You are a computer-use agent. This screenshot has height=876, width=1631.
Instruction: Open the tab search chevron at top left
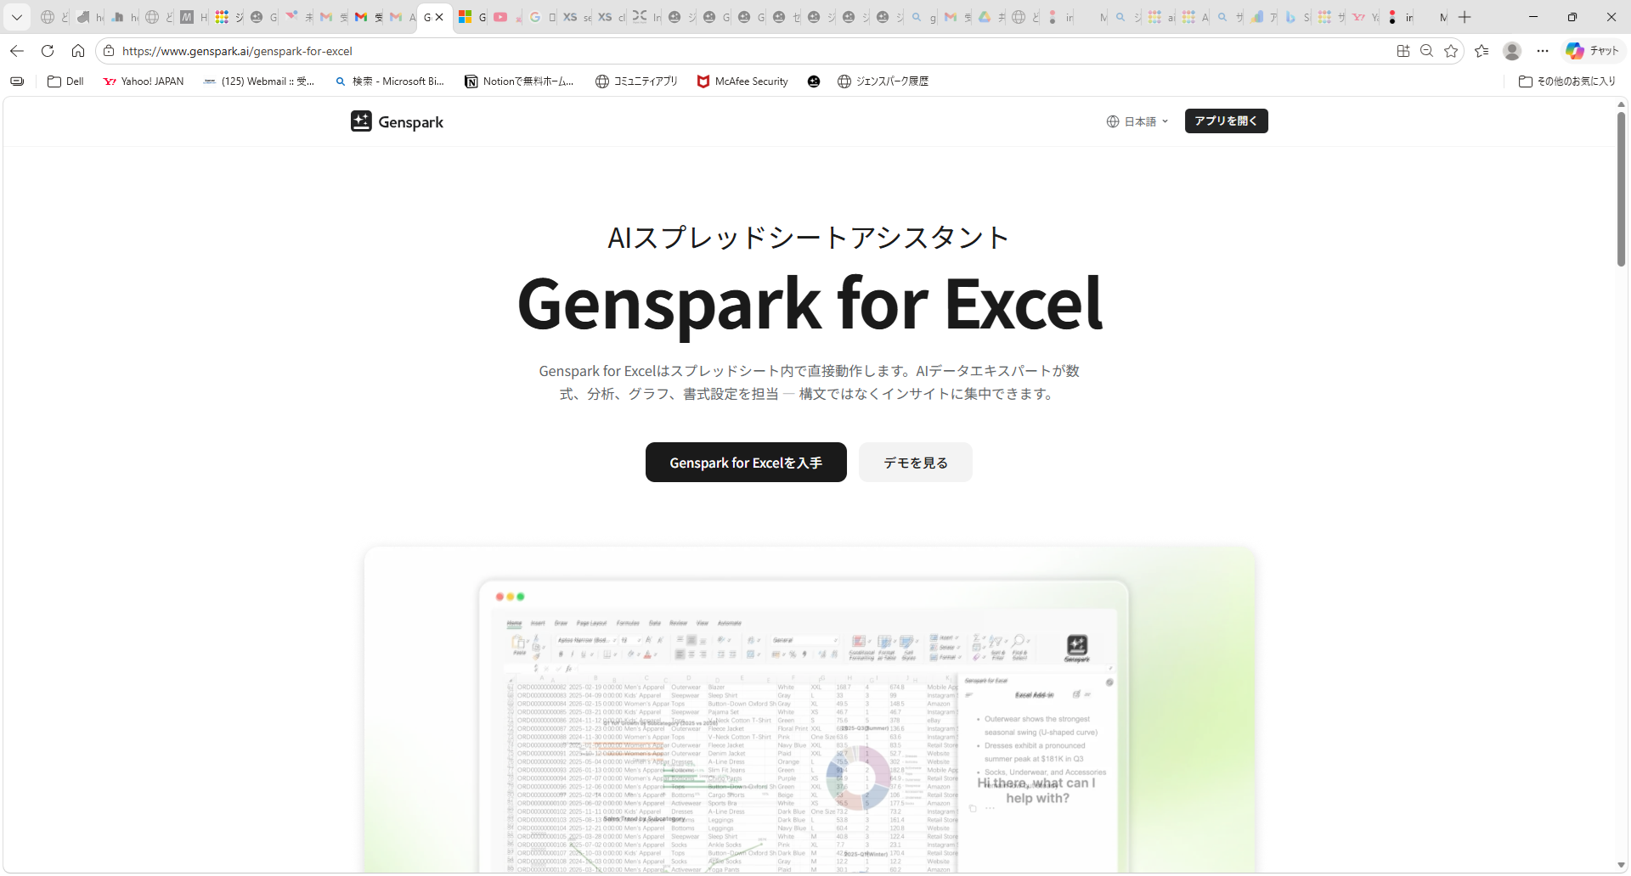pyautogui.click(x=17, y=17)
